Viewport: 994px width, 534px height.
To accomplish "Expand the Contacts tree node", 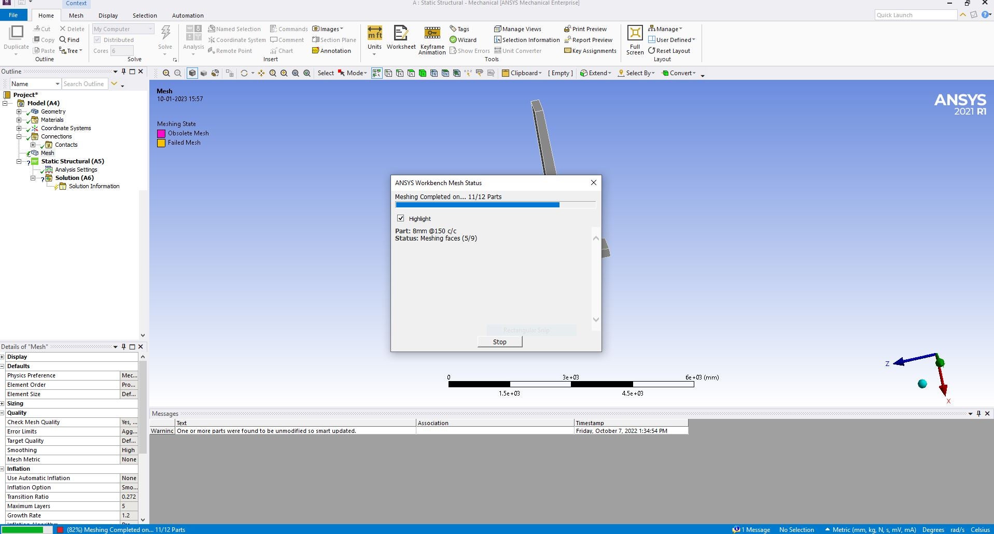I will tap(33, 145).
